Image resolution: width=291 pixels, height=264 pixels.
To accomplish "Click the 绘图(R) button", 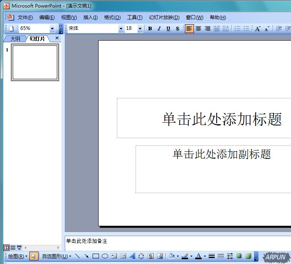I will coord(17,256).
